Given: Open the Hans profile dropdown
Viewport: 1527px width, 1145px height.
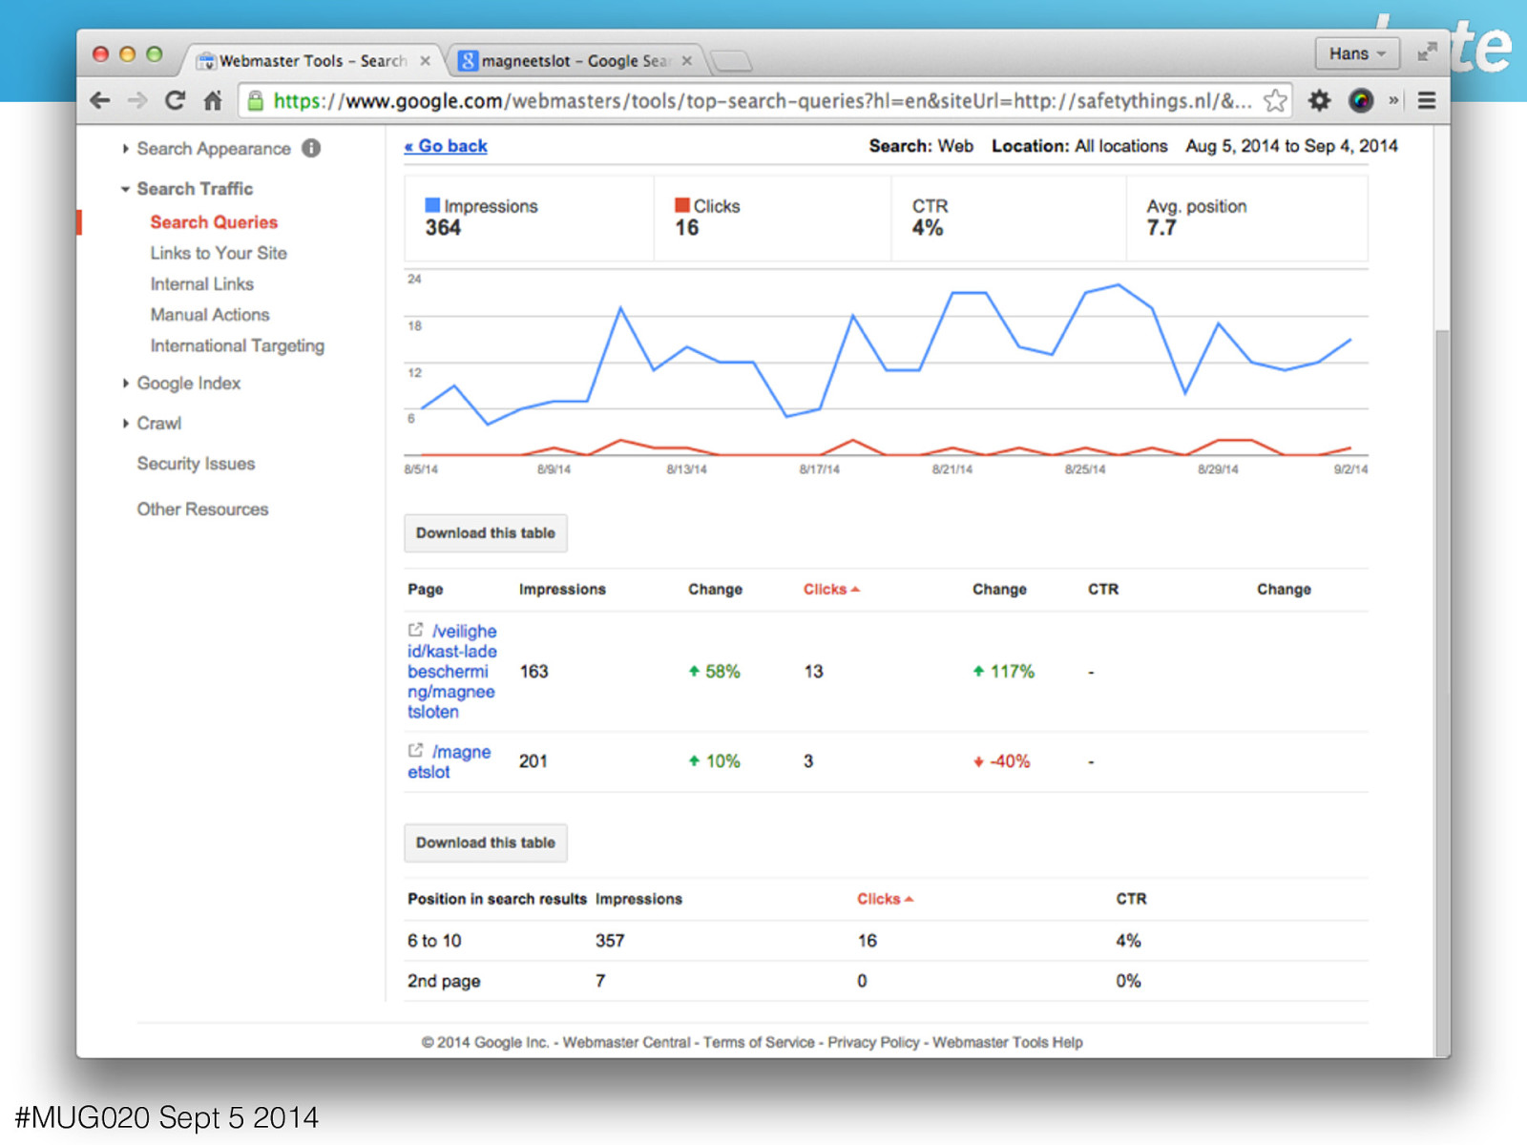Looking at the screenshot, I should point(1357,53).
